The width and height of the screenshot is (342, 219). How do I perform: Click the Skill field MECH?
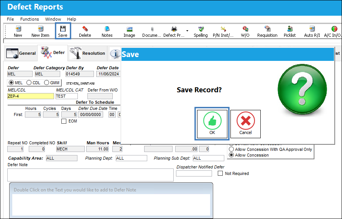(71, 149)
